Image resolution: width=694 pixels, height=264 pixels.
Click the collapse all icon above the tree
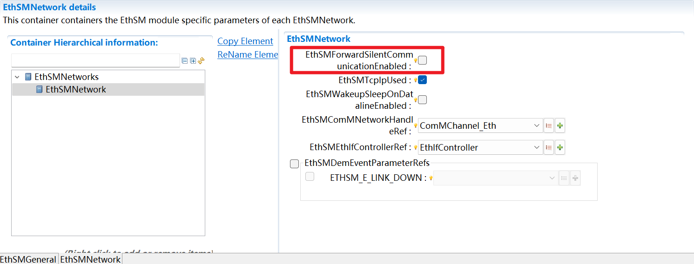pos(185,60)
